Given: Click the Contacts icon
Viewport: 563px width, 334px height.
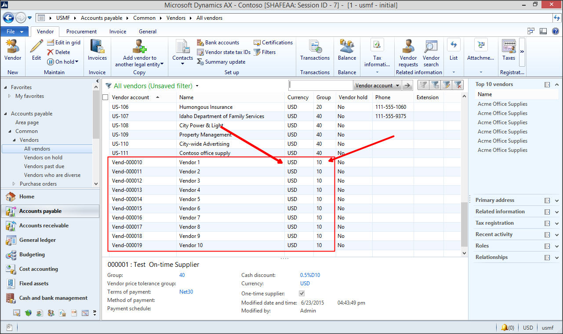Looking at the screenshot, I should pyautogui.click(x=182, y=52).
